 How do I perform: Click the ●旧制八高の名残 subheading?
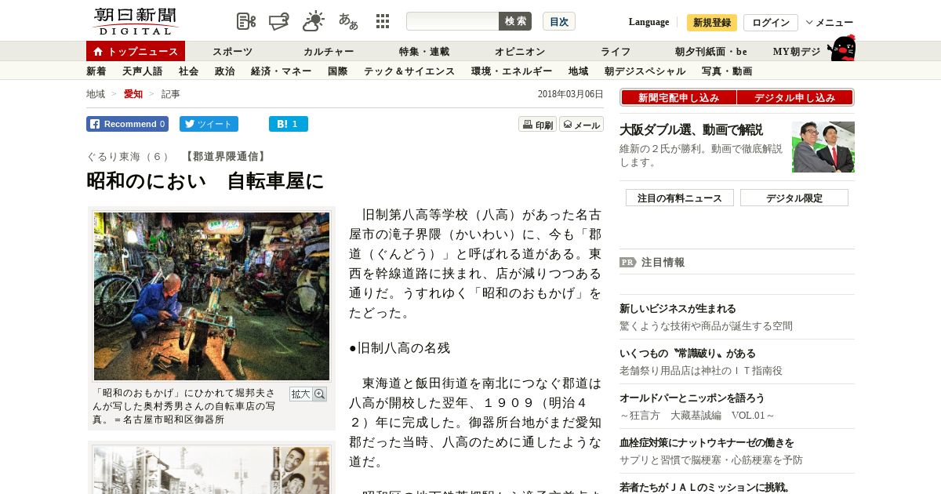399,348
